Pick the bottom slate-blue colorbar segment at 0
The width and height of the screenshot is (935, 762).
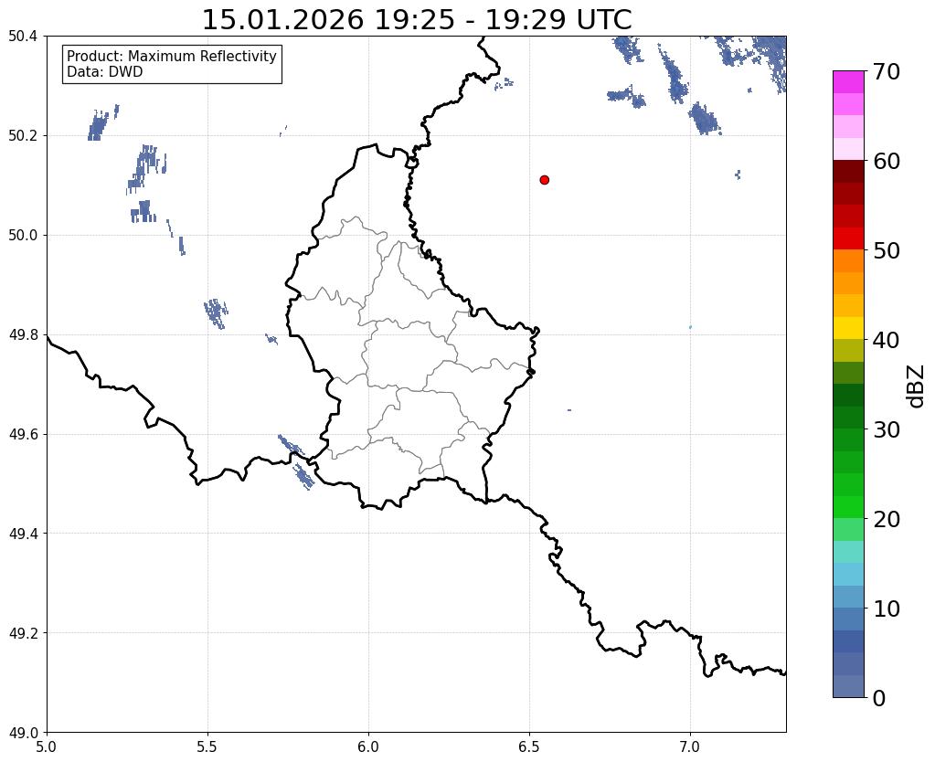point(848,686)
